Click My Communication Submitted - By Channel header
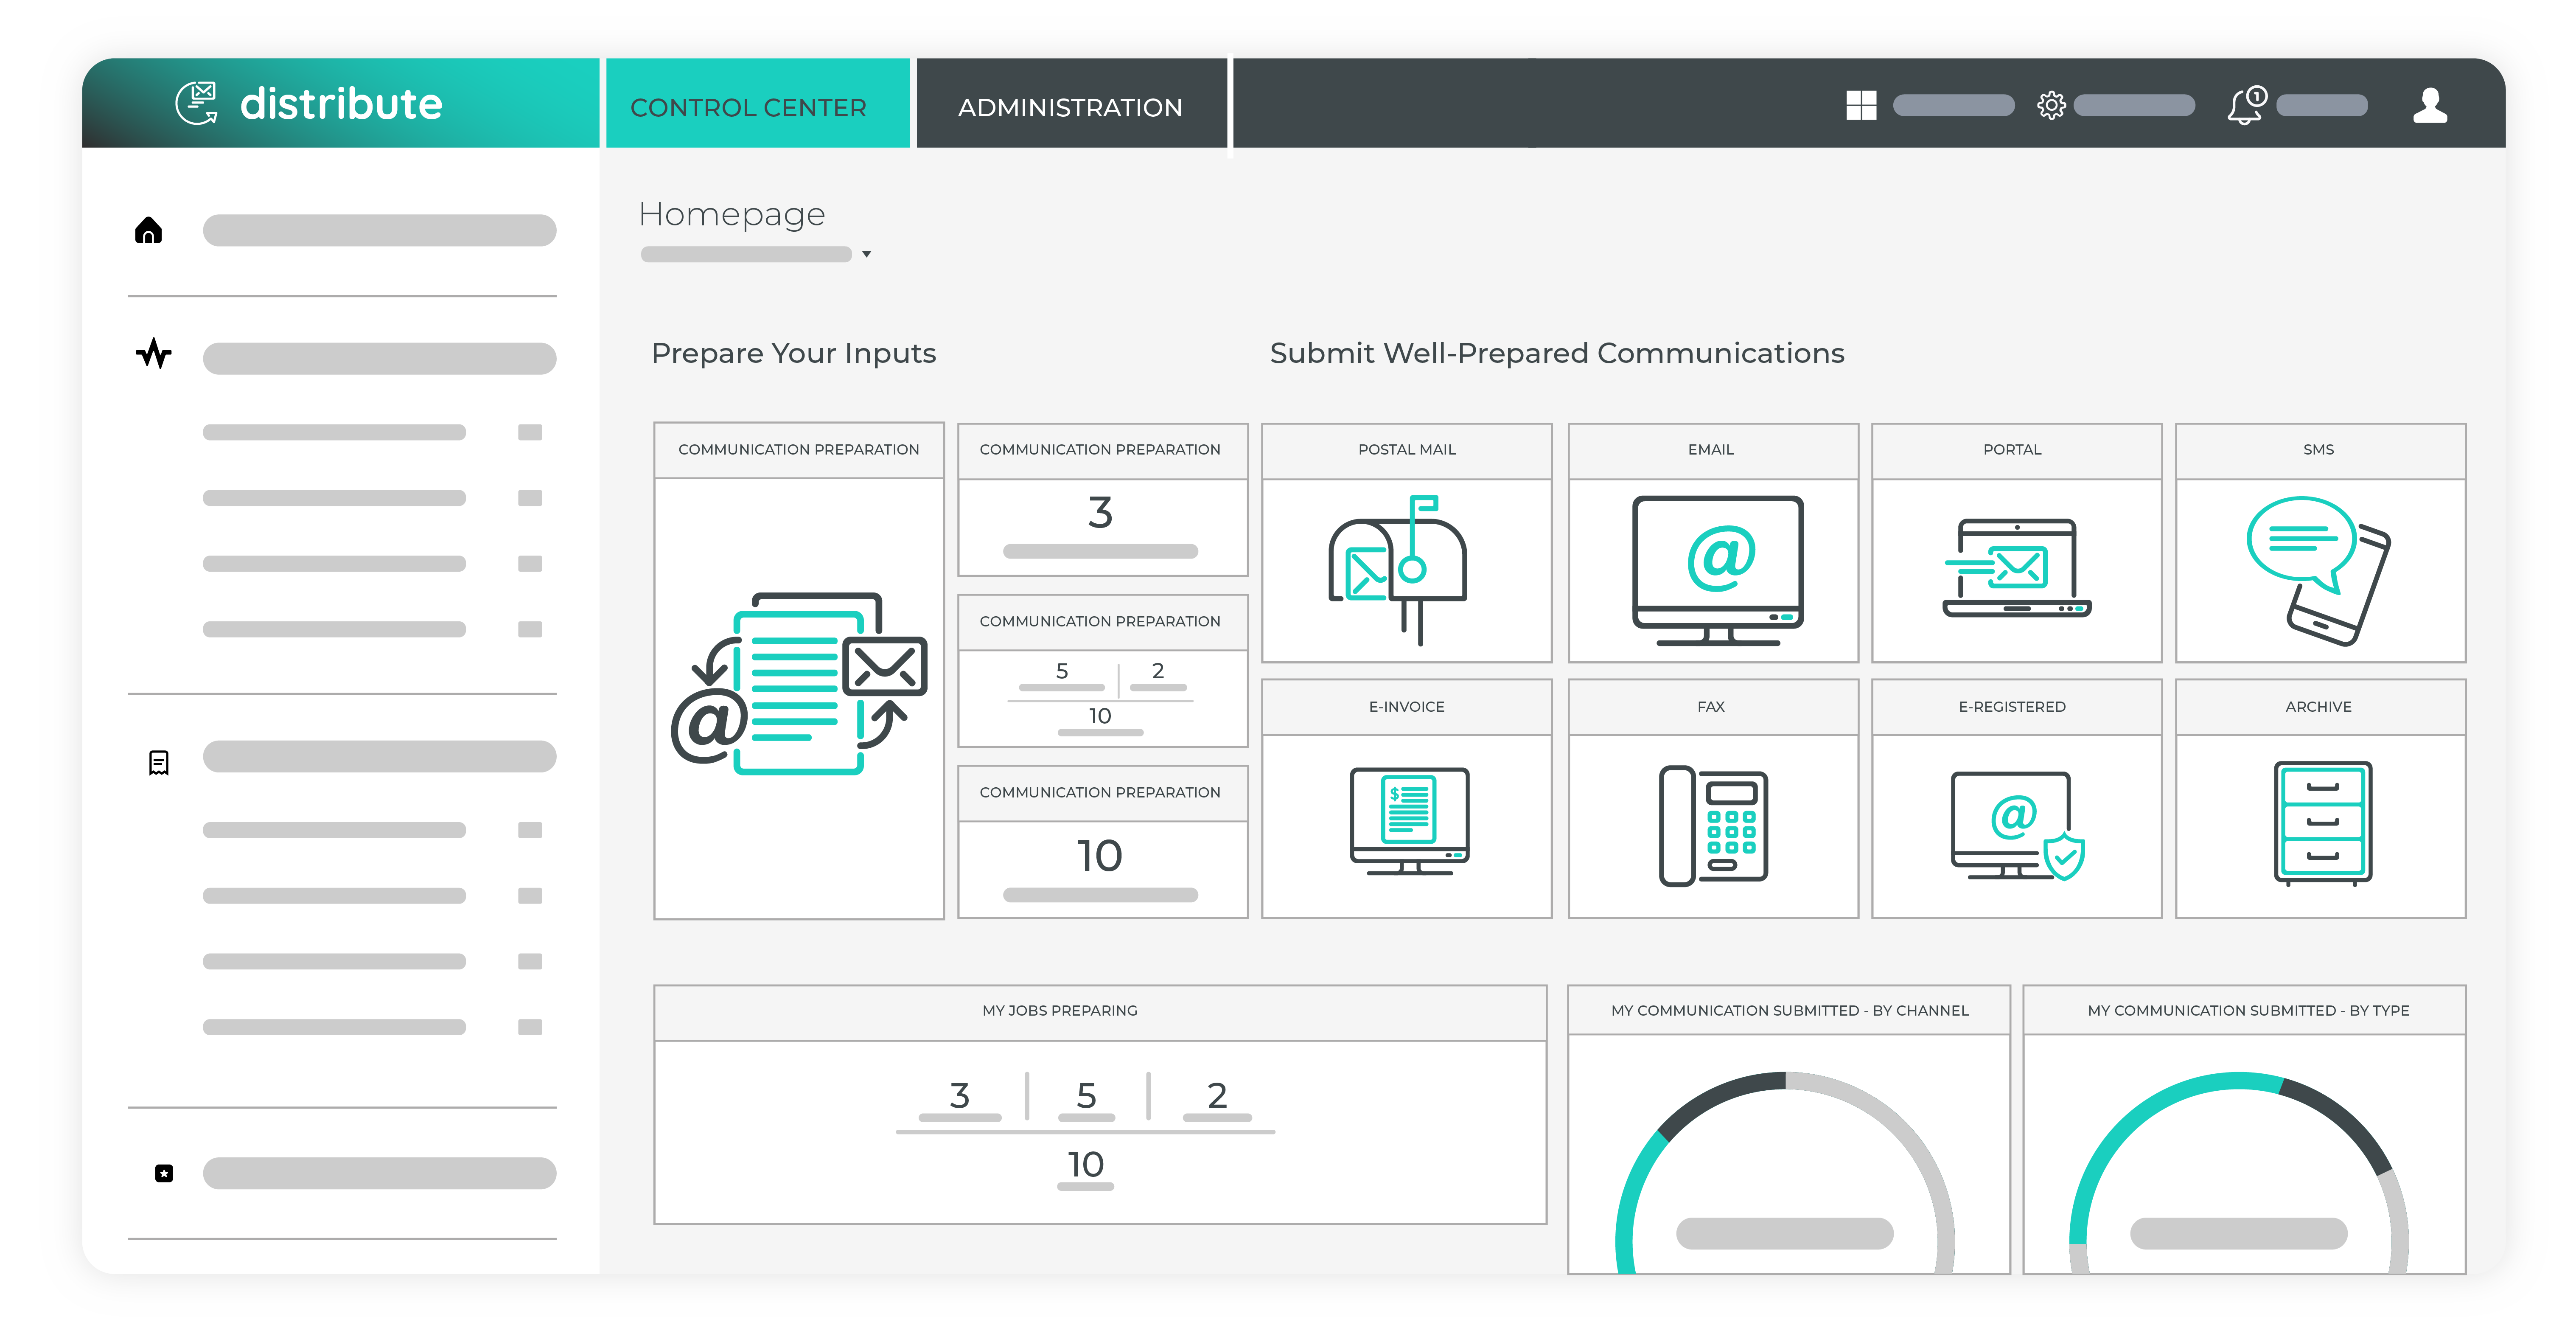This screenshot has width=2576, height=1342. (1789, 1011)
